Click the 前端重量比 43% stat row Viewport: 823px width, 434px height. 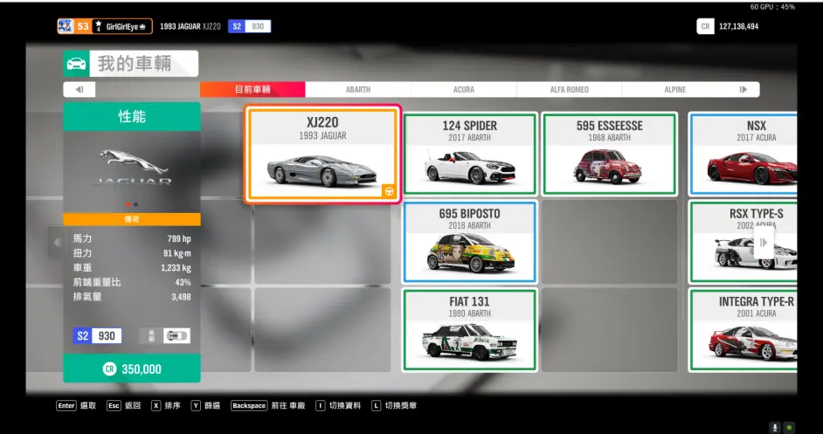[x=132, y=282]
